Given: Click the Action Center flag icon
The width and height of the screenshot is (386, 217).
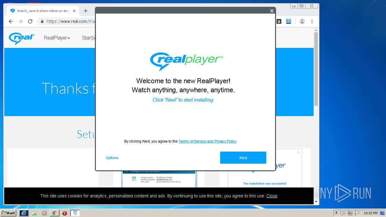Looking at the screenshot, I should click(x=357, y=213).
